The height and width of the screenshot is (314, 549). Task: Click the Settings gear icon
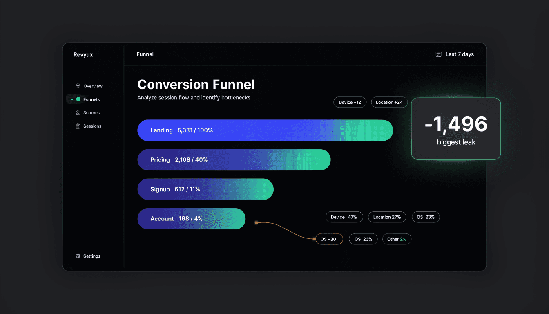(78, 256)
